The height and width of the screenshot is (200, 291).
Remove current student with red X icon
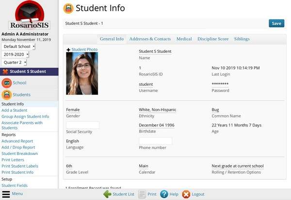pyautogui.click(x=5, y=72)
